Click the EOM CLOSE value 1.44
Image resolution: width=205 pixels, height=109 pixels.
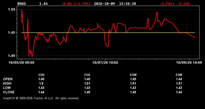pos(179,92)
